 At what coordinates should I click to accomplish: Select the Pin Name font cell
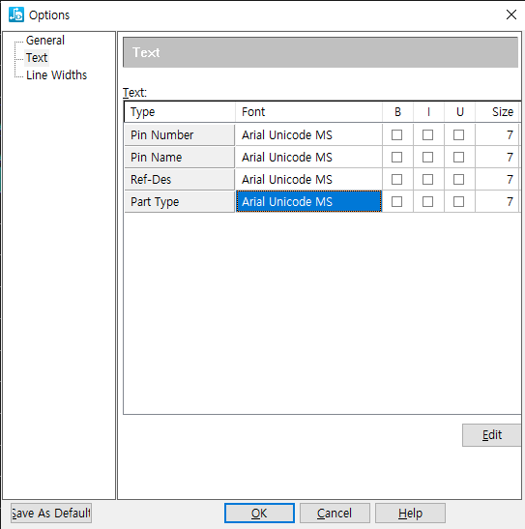tap(308, 158)
